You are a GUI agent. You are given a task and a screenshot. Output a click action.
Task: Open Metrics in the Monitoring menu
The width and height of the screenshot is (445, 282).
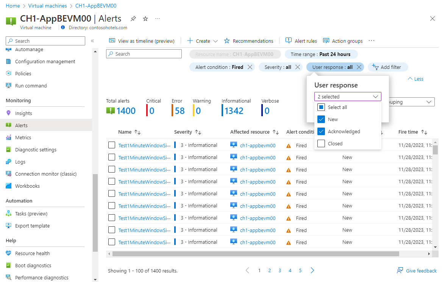pos(23,137)
